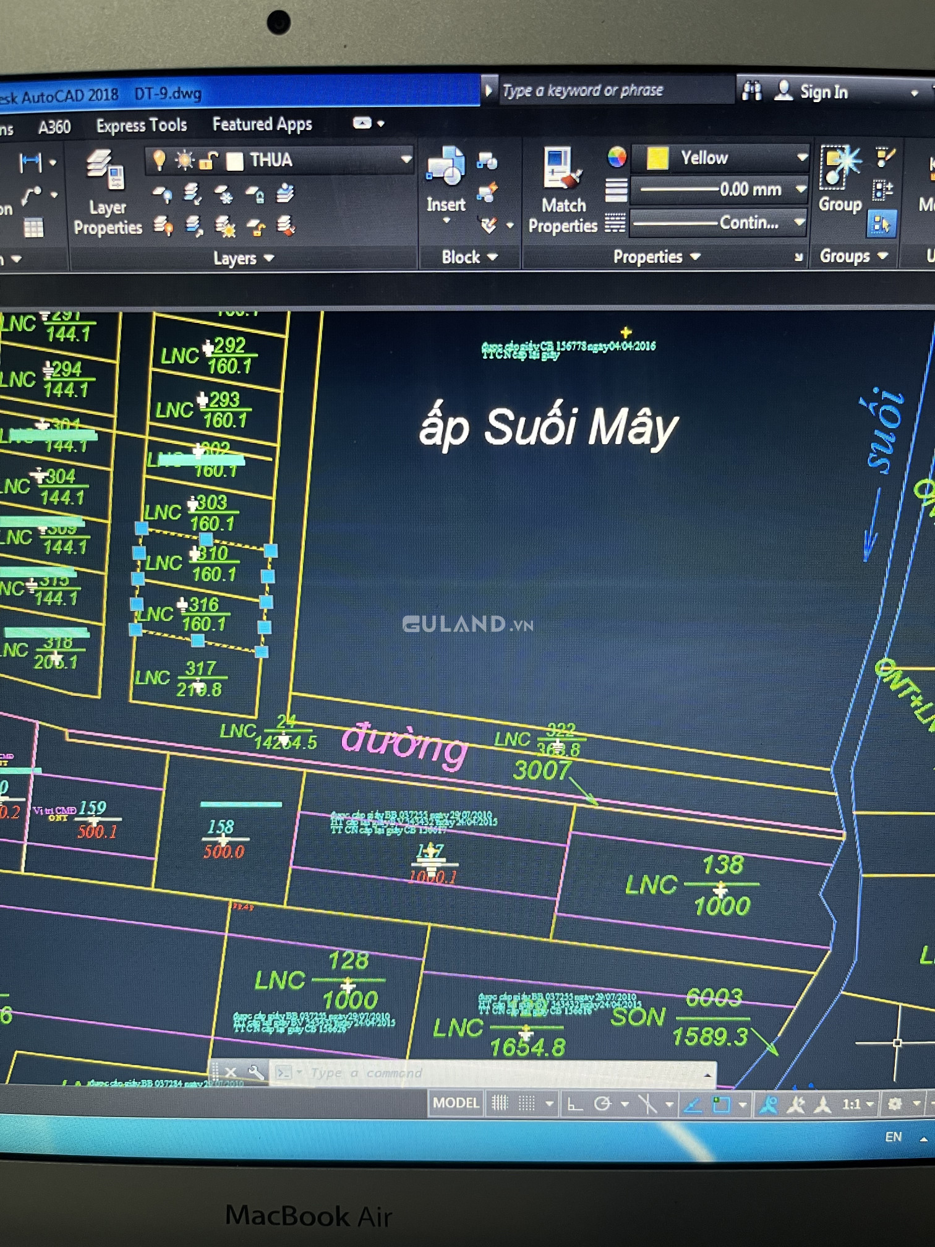The image size is (935, 1247).
Task: Click the binoculars search icon
Action: 751,92
